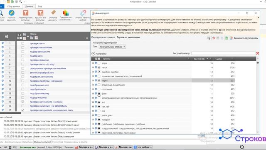
Task: Open the Кол-во фр. column sort dropdown
Action: point(207,59)
